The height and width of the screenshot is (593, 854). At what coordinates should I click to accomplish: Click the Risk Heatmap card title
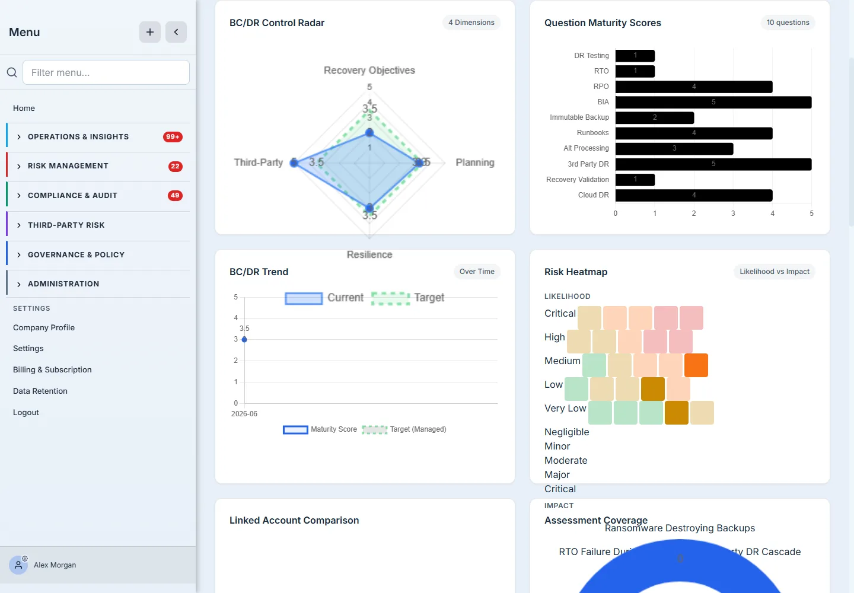pyautogui.click(x=576, y=272)
